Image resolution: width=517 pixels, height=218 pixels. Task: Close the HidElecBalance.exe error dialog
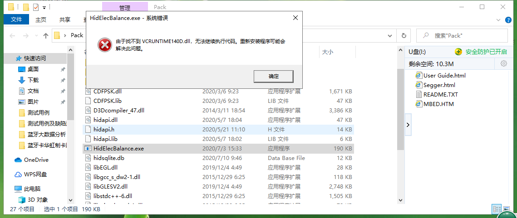click(x=295, y=18)
